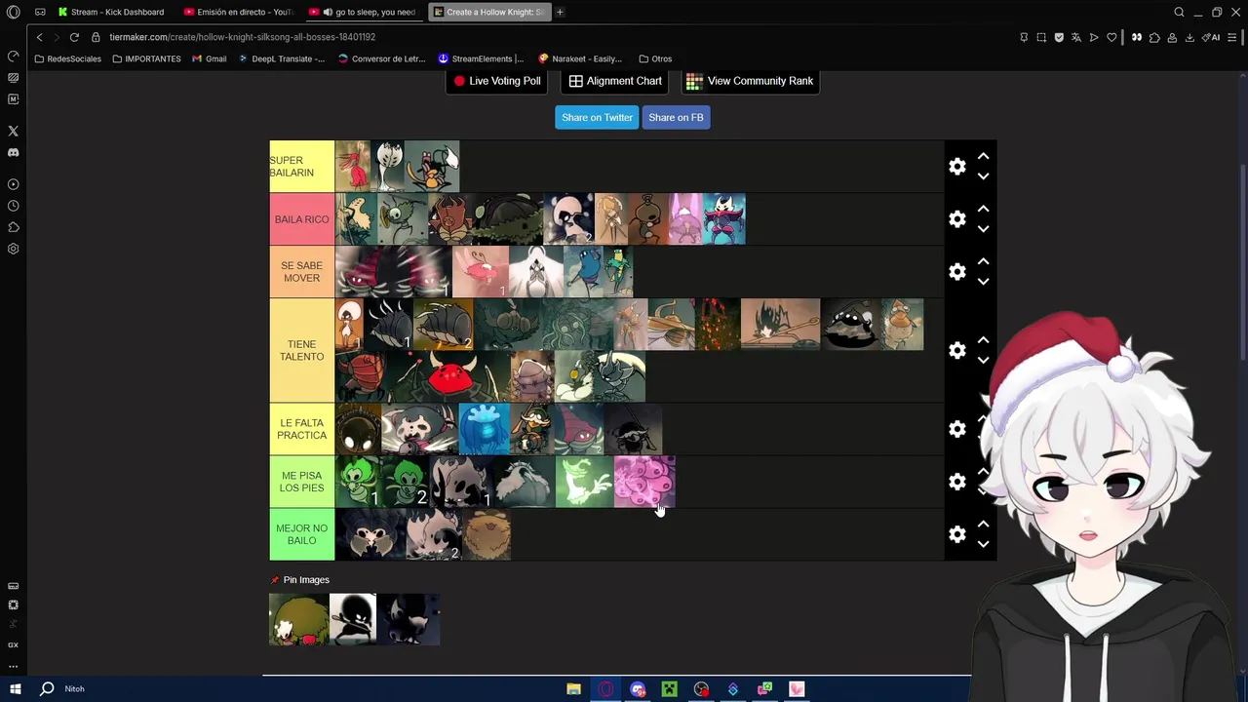Go back in browser history
This screenshot has width=1248, height=702.
[39, 37]
